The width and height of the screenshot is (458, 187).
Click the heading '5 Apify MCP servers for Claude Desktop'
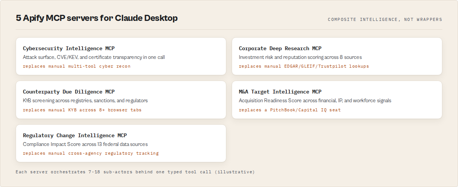[97, 18]
